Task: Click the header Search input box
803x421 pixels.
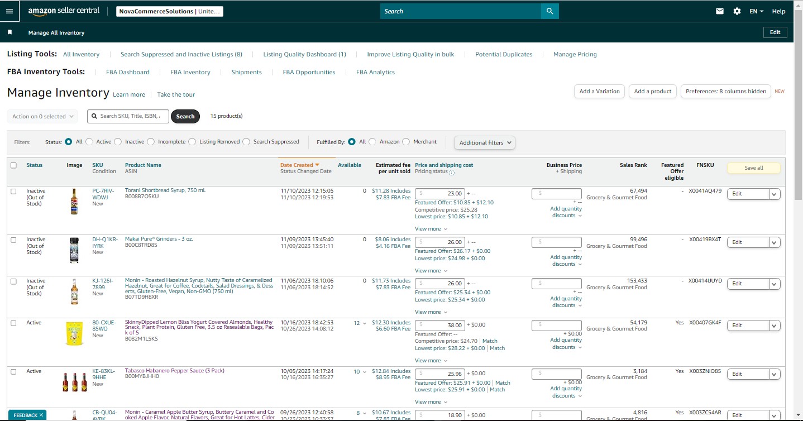Action: click(x=461, y=11)
